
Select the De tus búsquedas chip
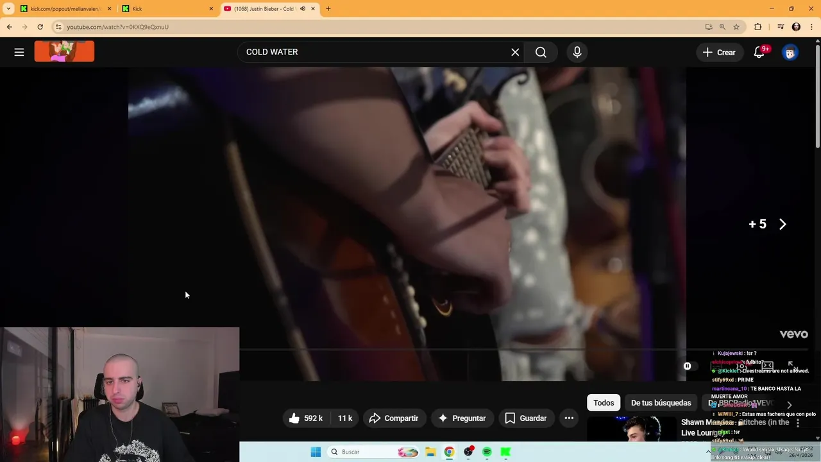[x=661, y=403]
